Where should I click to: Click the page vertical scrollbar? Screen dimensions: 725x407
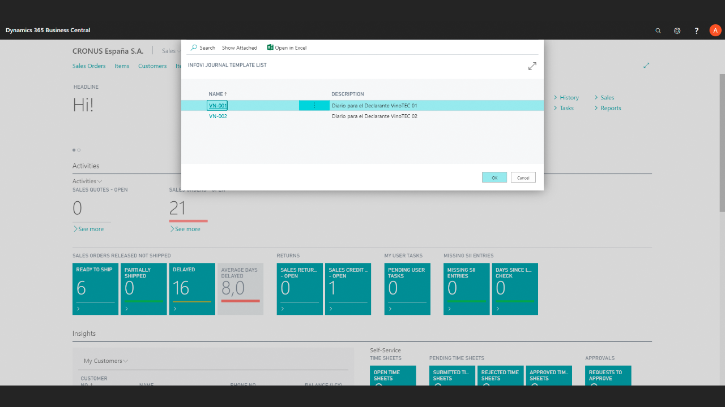click(x=722, y=144)
